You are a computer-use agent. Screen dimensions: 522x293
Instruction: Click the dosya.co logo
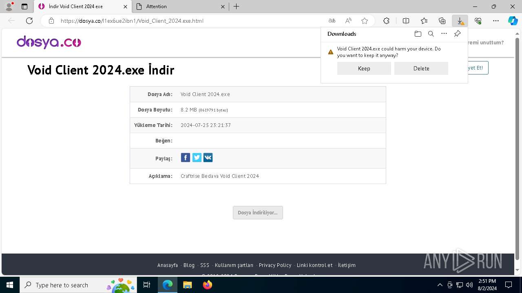tap(49, 42)
